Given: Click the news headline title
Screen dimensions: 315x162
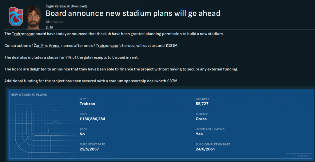Looking at the screenshot, I should click(x=133, y=13).
